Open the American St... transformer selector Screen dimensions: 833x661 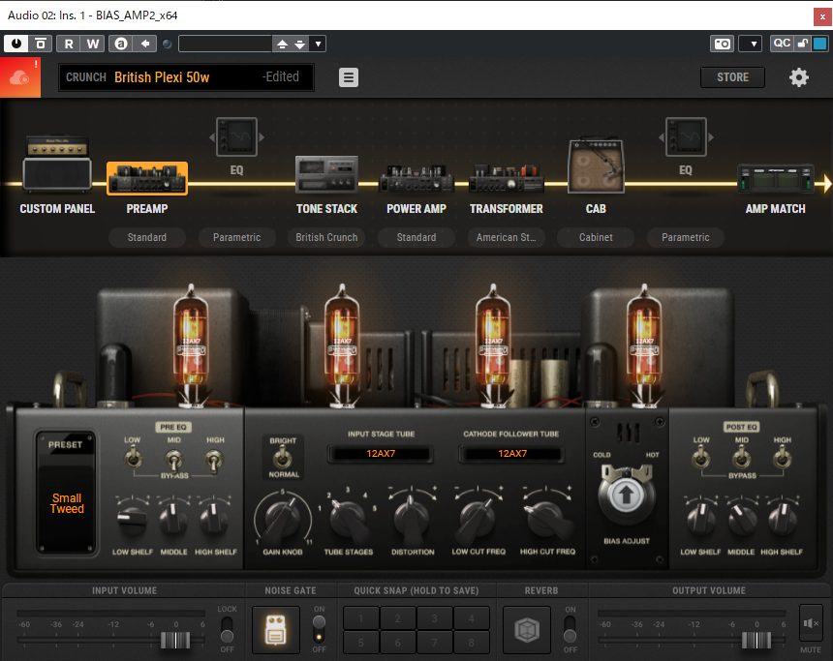pyautogui.click(x=507, y=237)
